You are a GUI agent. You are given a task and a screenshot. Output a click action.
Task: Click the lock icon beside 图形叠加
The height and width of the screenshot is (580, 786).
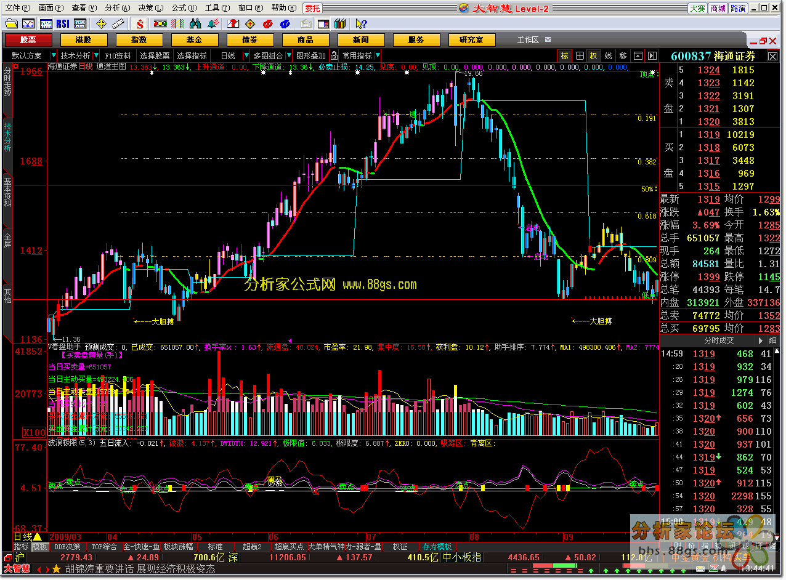[334, 55]
